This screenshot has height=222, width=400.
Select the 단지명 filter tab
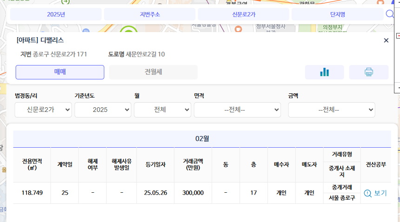click(337, 14)
